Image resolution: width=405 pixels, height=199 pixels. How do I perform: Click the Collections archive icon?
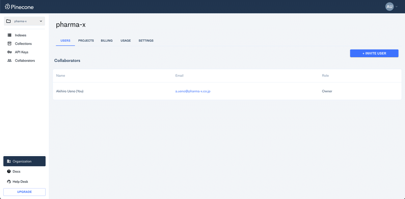tap(9, 44)
